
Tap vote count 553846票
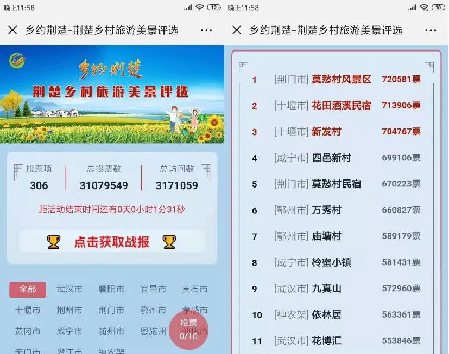pyautogui.click(x=401, y=341)
